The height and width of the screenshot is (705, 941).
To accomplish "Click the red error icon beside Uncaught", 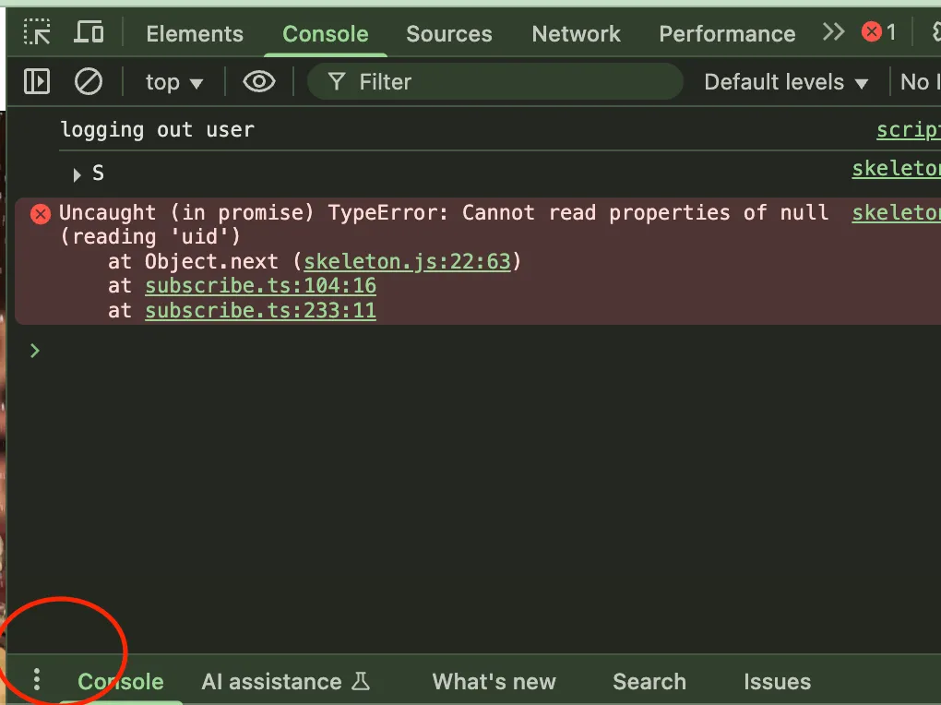I will [41, 214].
